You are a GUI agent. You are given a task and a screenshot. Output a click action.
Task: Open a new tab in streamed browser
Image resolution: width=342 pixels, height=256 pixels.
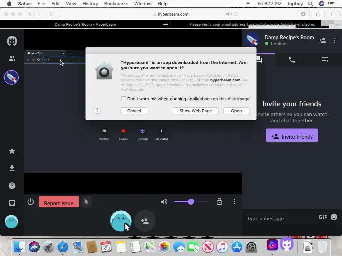(70, 53)
